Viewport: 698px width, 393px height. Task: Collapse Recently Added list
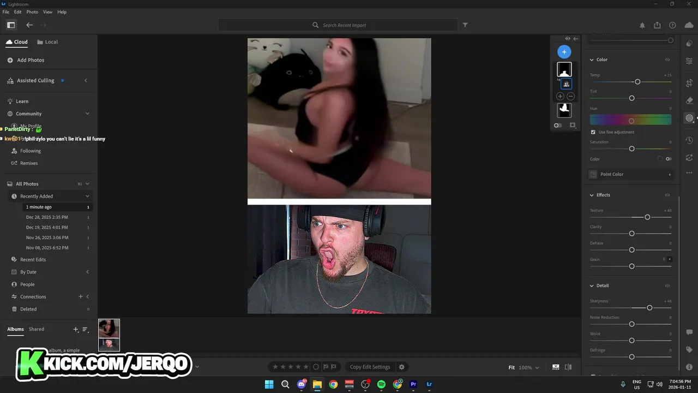[x=87, y=196]
